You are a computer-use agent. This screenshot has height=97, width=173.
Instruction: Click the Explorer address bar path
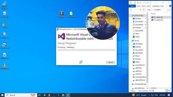[x=156, y=10]
